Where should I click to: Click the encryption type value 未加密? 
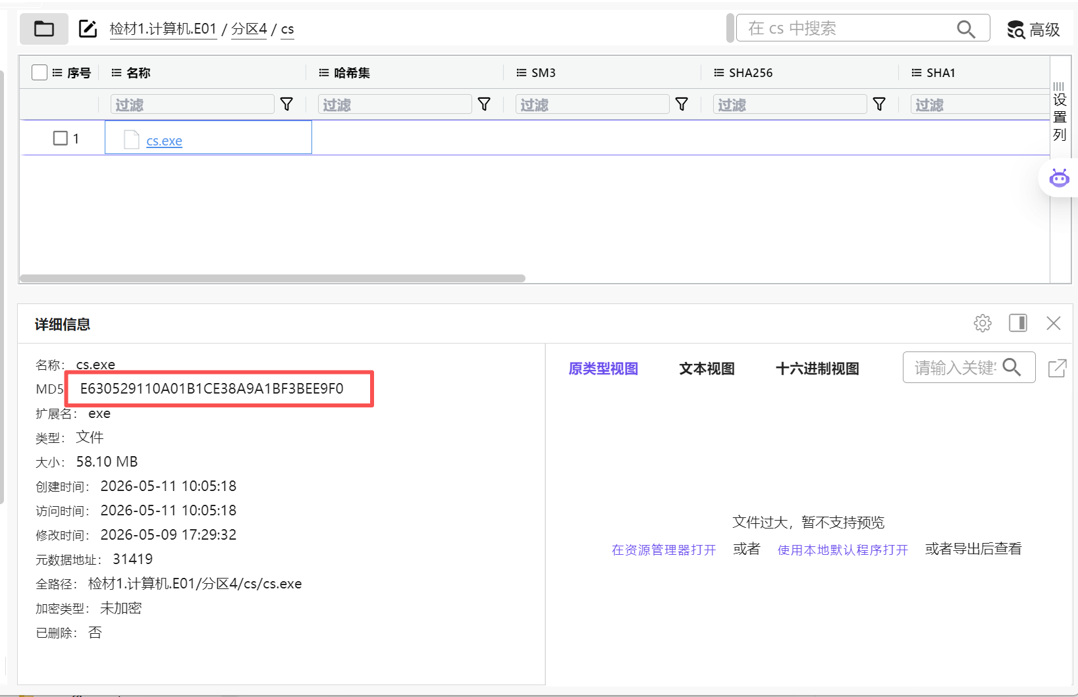(x=121, y=608)
